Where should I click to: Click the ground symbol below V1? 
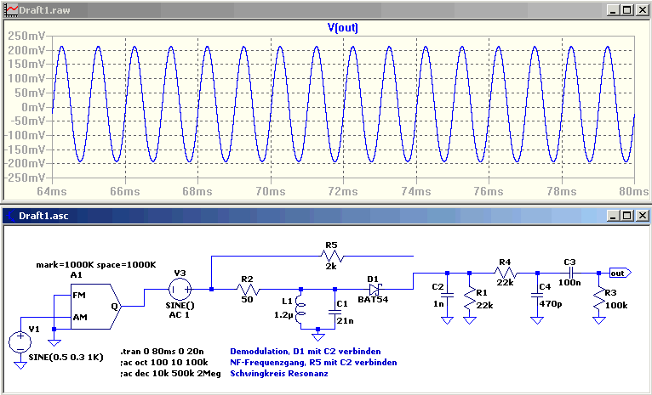point(20,364)
